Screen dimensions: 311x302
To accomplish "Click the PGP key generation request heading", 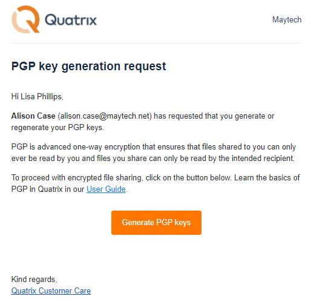I will point(88,66).
